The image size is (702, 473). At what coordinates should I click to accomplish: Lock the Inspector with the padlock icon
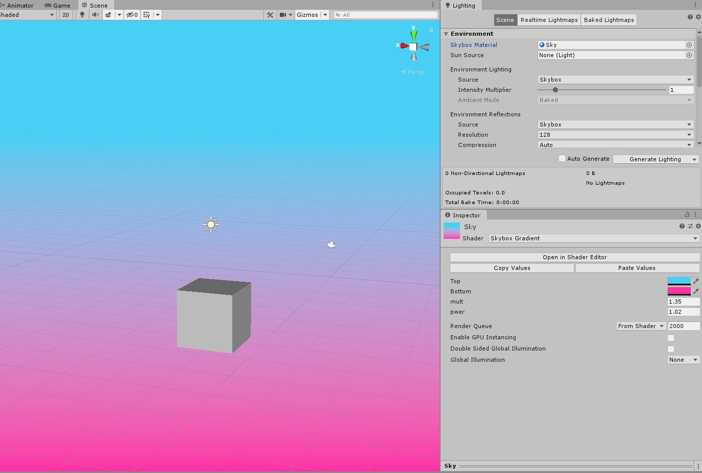(x=687, y=214)
